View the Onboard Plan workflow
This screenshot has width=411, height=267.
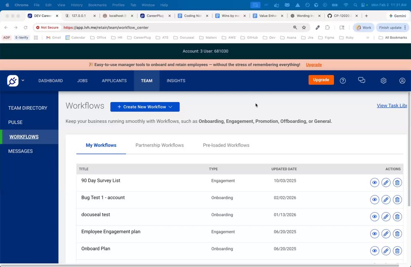coord(374,251)
